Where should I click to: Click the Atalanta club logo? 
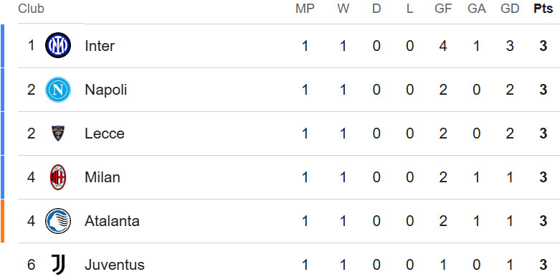coord(58,221)
